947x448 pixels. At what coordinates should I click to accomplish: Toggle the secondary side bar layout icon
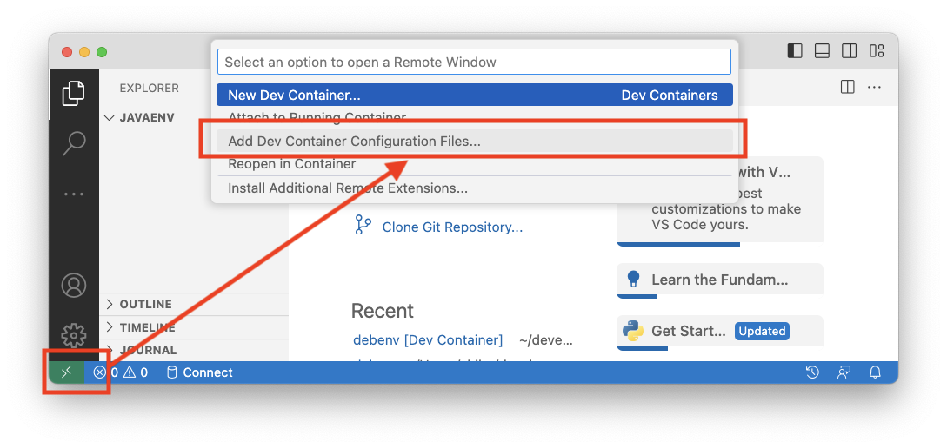(x=849, y=50)
